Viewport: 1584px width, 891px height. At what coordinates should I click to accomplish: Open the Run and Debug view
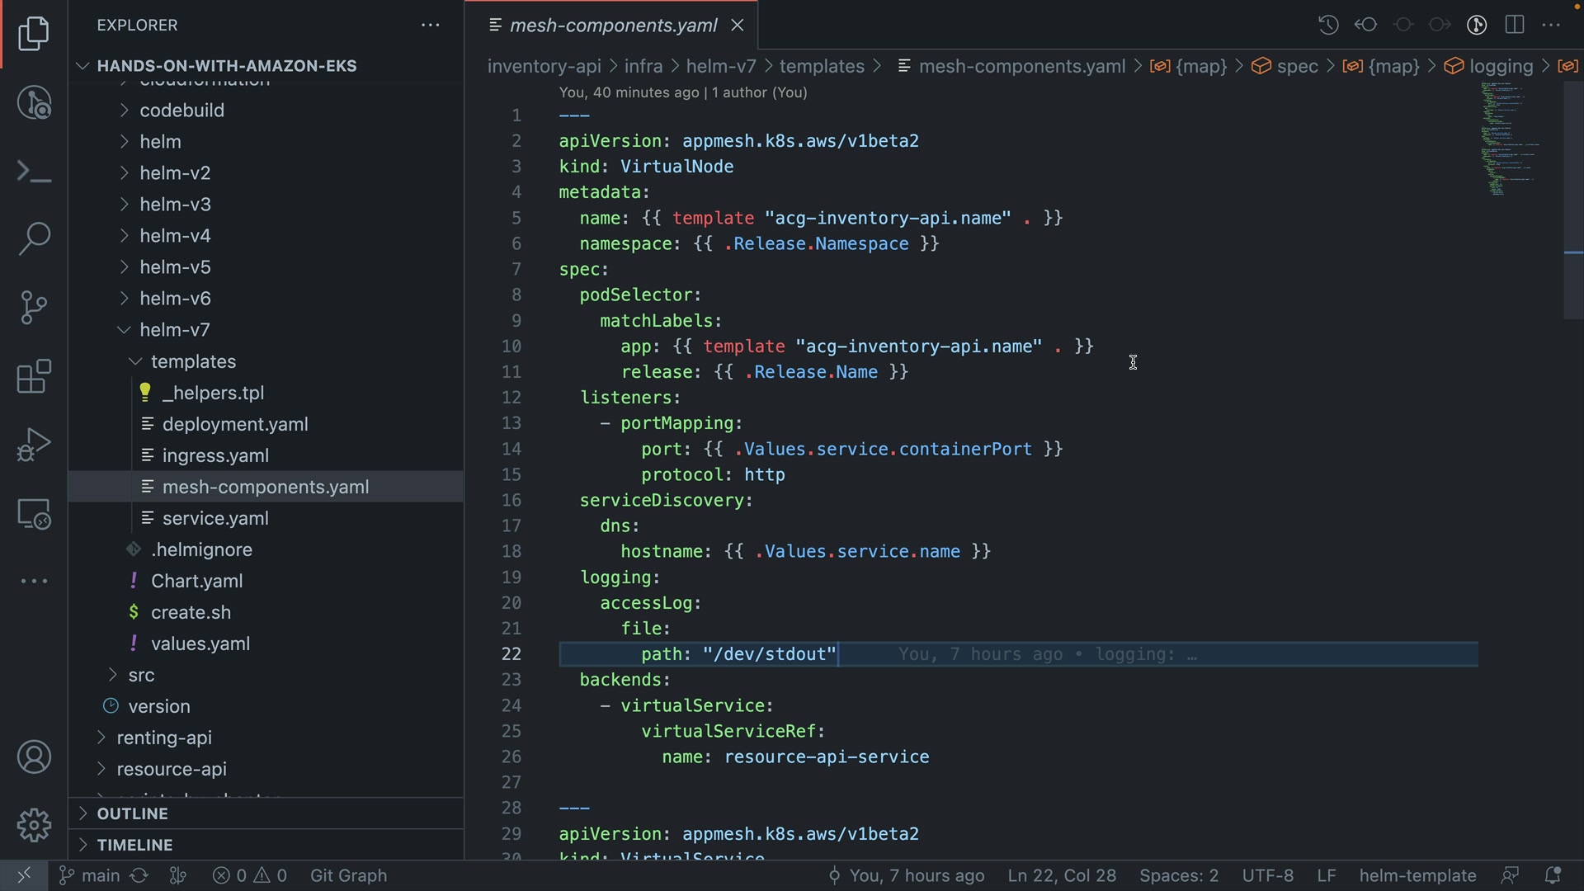(34, 445)
